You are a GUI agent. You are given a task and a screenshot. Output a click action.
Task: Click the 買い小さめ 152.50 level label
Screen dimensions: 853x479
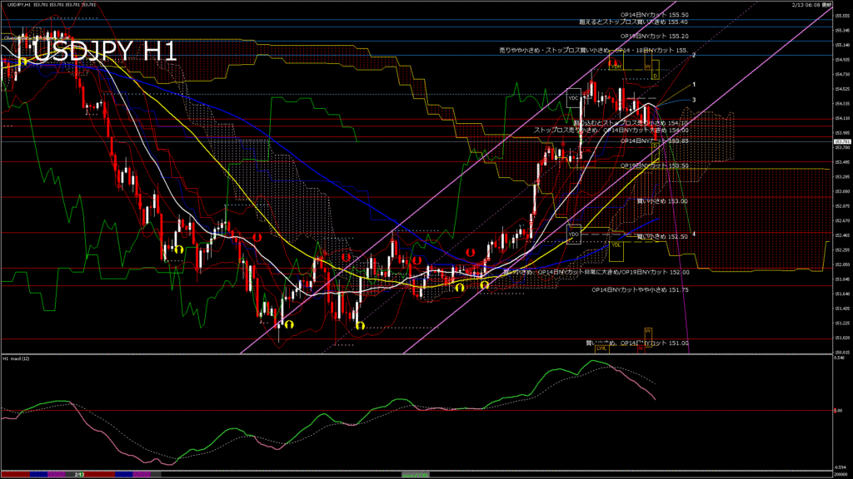662,237
